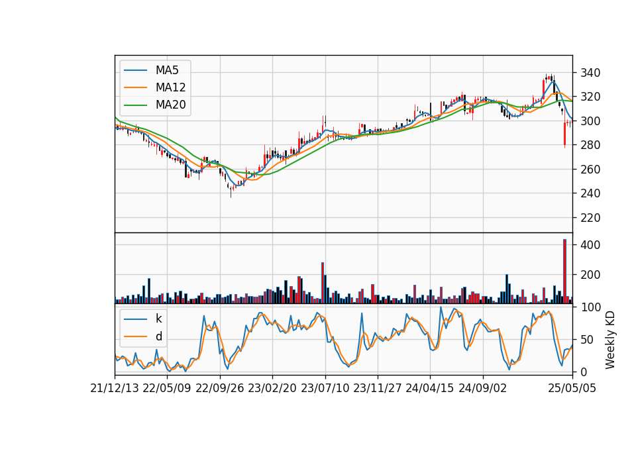
Task: Click the 240 price axis label
Action: click(x=590, y=193)
